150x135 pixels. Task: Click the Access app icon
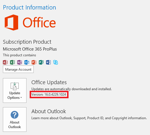(x=5, y=62)
